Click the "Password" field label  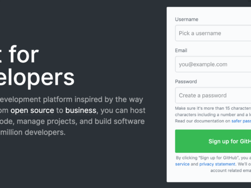(186, 82)
